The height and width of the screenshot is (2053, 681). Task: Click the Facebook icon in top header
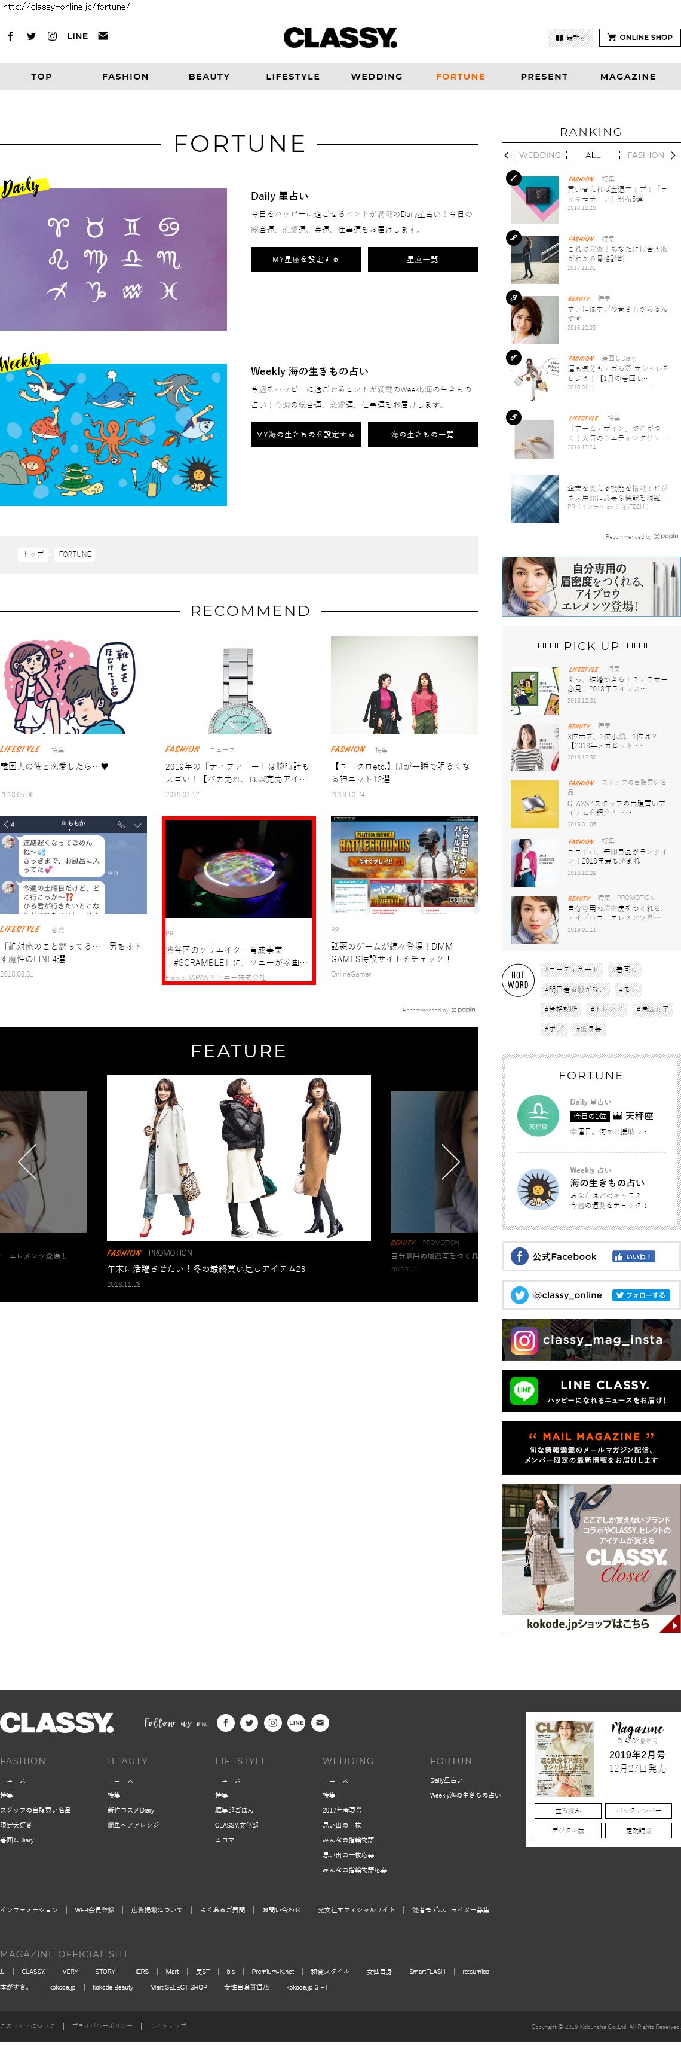[x=10, y=36]
